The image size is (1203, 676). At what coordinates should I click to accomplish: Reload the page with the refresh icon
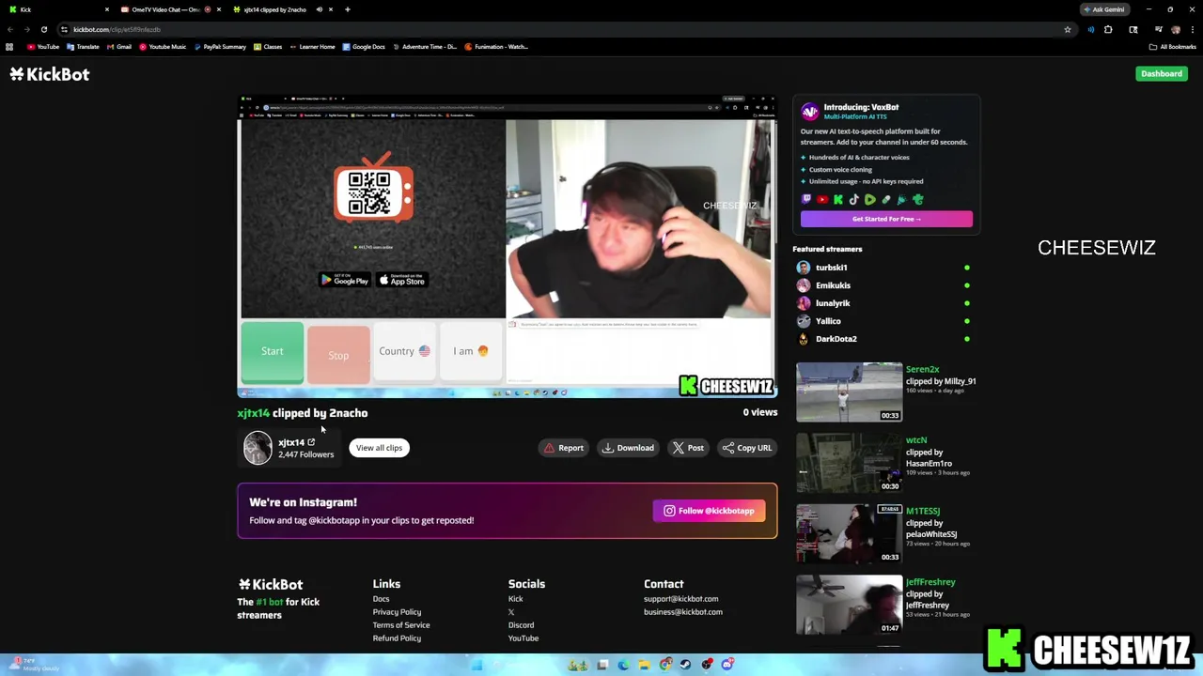coord(43,29)
